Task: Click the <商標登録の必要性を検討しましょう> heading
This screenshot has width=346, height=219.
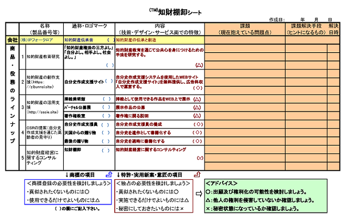Action: (69, 183)
